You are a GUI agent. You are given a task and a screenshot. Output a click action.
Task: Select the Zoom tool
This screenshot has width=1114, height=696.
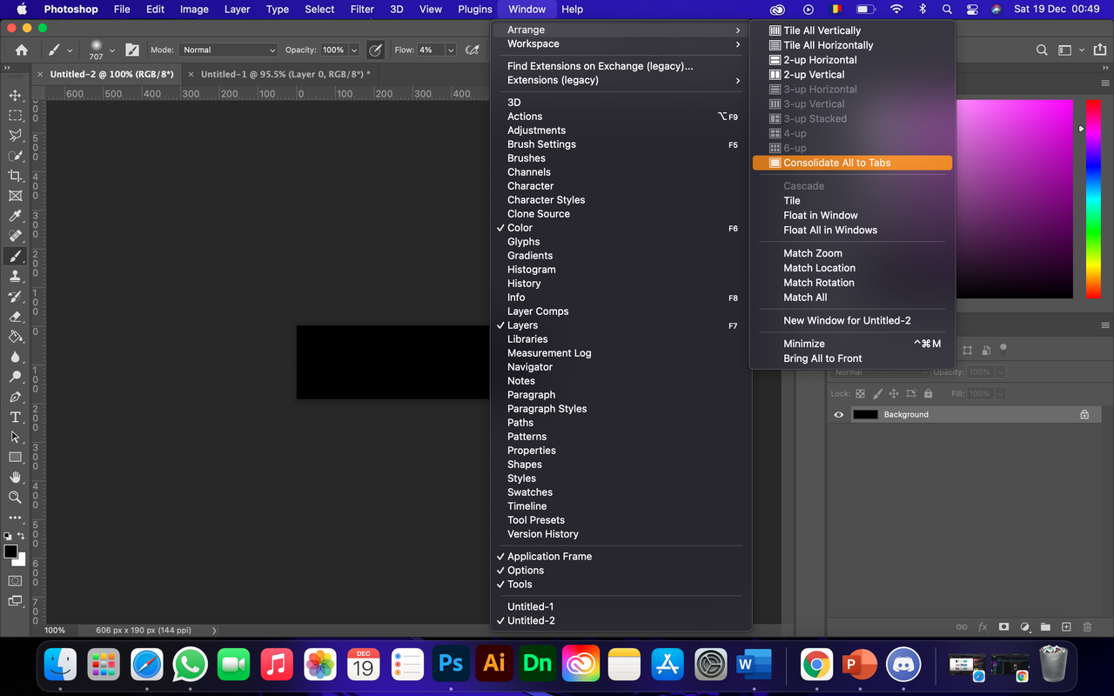15,497
